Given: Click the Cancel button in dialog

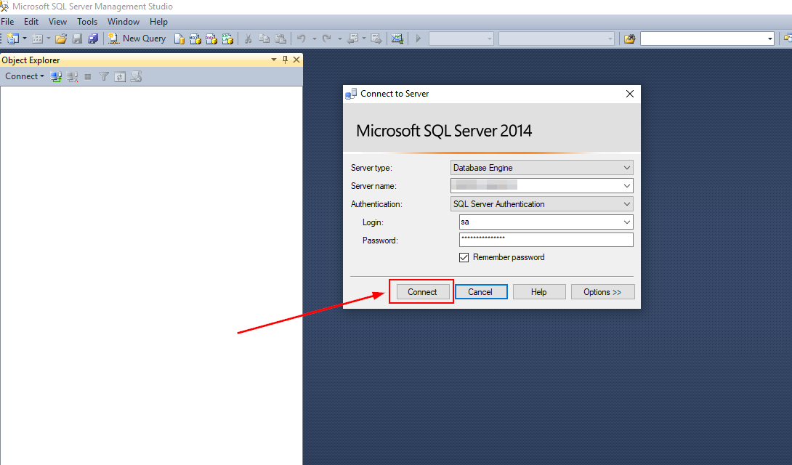Looking at the screenshot, I should (x=481, y=292).
